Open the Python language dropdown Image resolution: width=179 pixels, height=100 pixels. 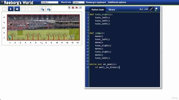coord(79,2)
